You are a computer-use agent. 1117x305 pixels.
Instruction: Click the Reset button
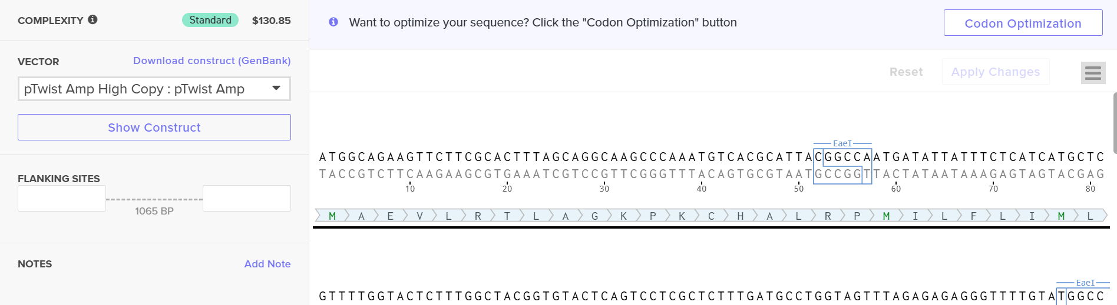(x=906, y=72)
